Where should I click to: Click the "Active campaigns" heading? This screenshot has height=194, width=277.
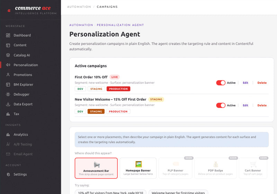91,66
